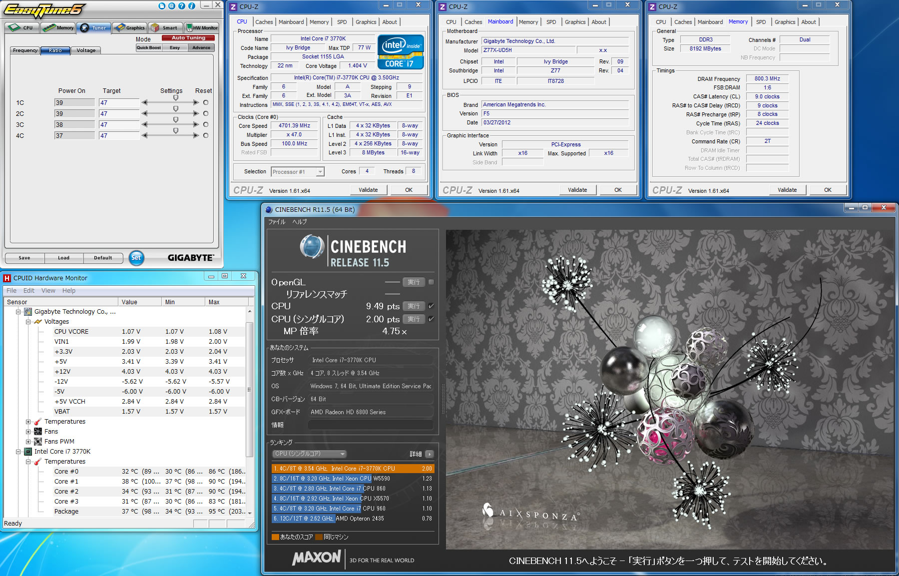Toggle the CPU single core test checkbox

click(431, 319)
